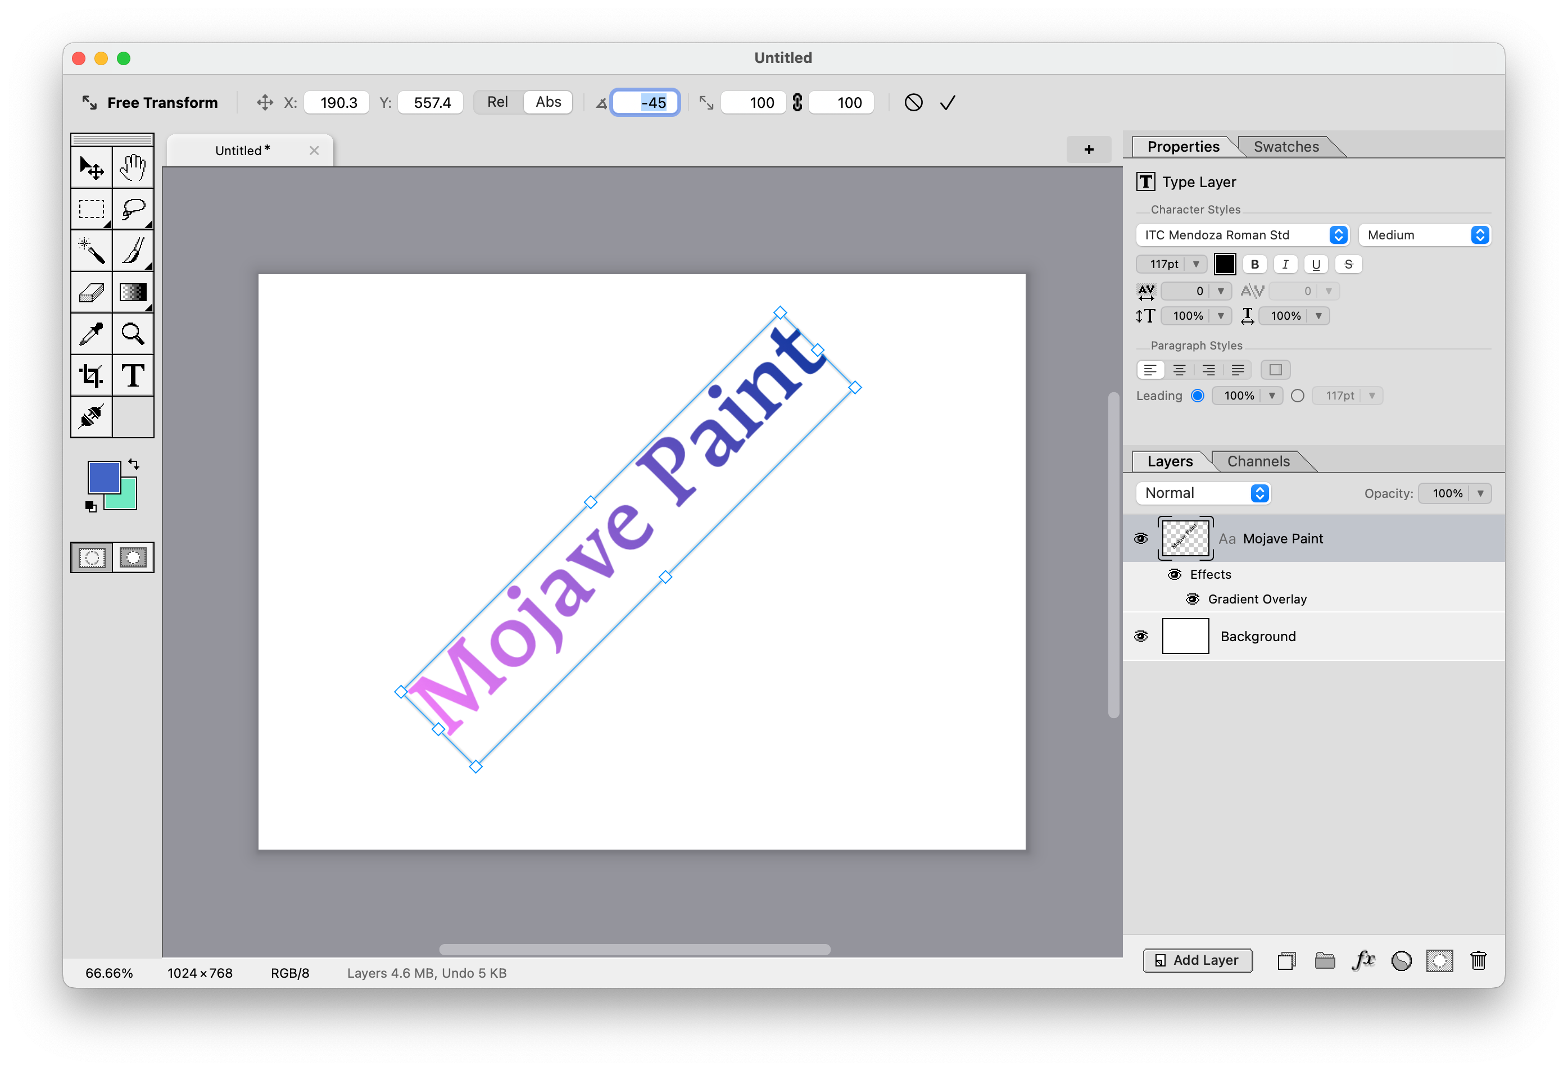Click the Abs position mode button
The width and height of the screenshot is (1568, 1071).
[x=548, y=102]
